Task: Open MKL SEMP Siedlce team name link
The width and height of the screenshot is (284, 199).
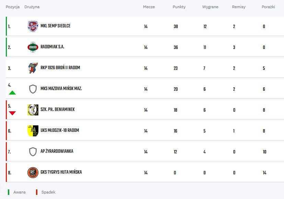Action: pyautogui.click(x=56, y=26)
